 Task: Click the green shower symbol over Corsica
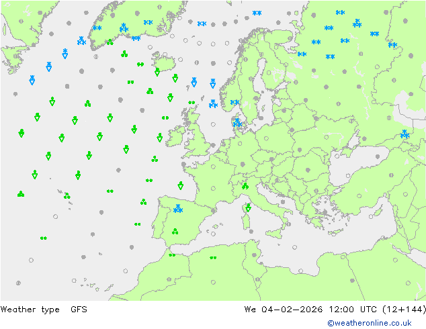(x=248, y=207)
